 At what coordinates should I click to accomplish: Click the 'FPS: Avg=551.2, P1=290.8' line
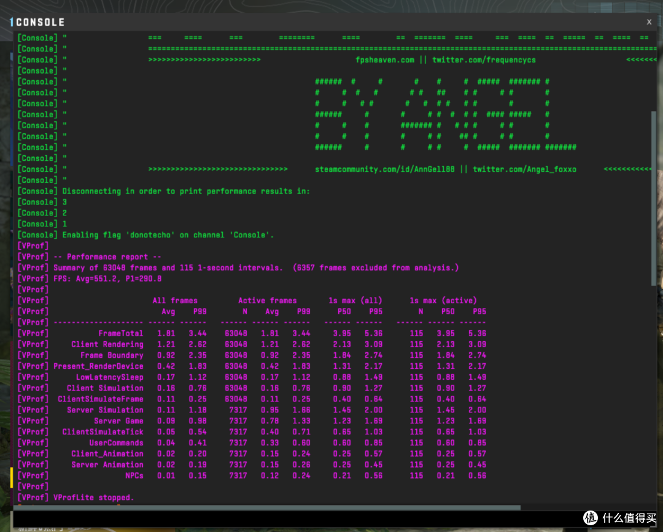coord(107,279)
